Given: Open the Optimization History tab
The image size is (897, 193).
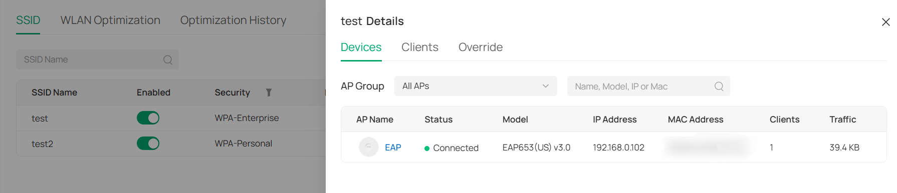Looking at the screenshot, I should [x=233, y=20].
